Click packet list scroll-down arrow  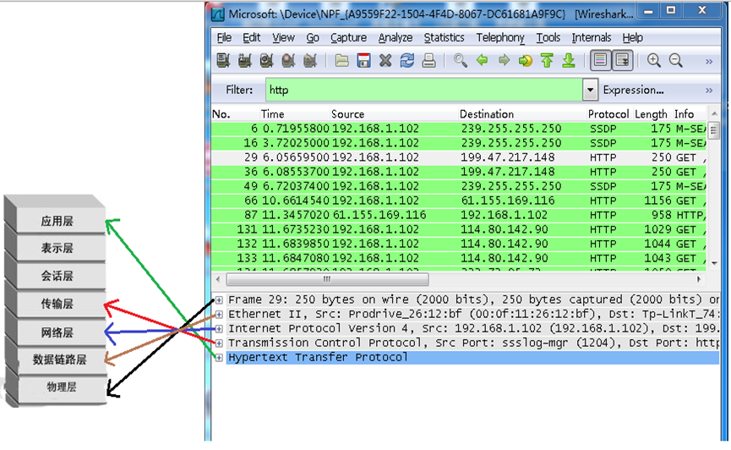tap(714, 264)
